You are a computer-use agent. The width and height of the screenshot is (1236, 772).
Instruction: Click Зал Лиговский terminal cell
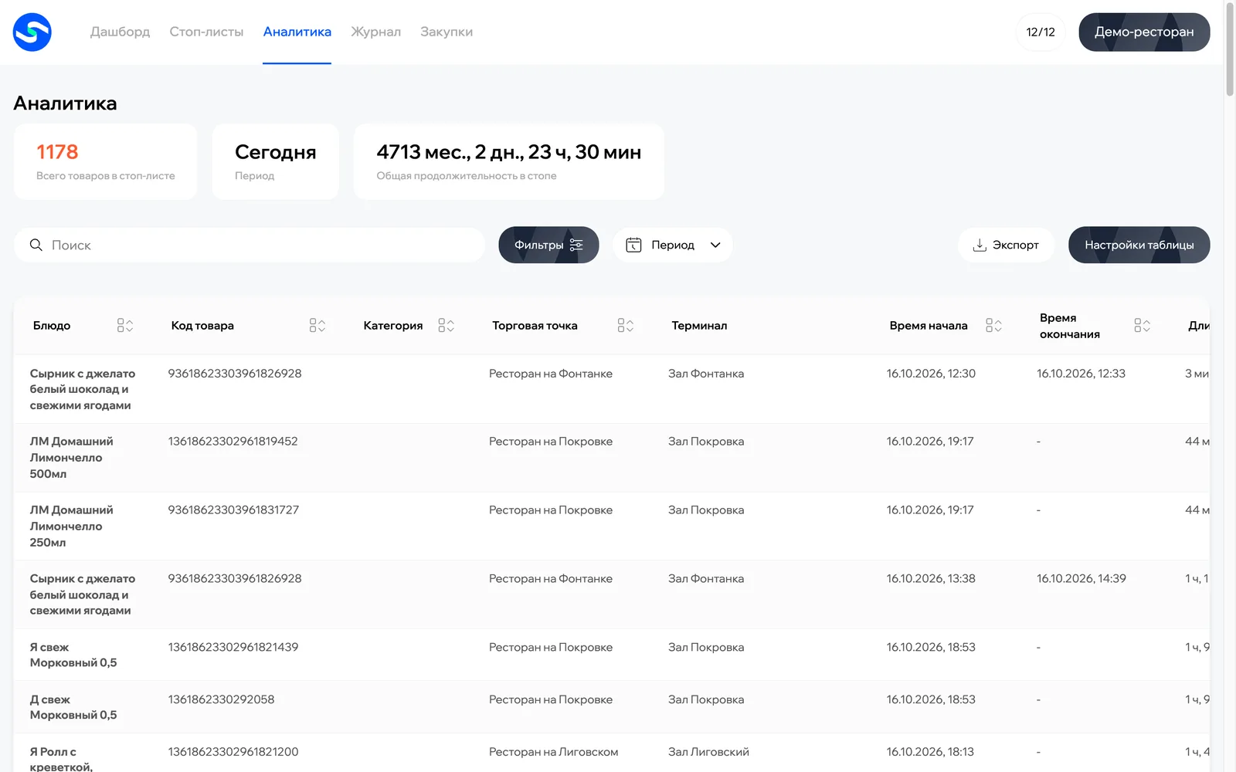tap(708, 751)
